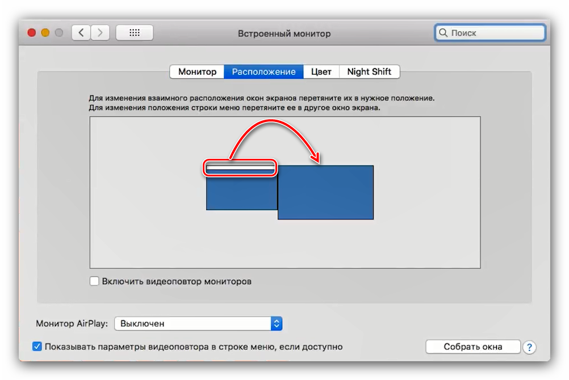Select the white menu bar strip on left display
This screenshot has height=380, width=569.
[x=241, y=168]
